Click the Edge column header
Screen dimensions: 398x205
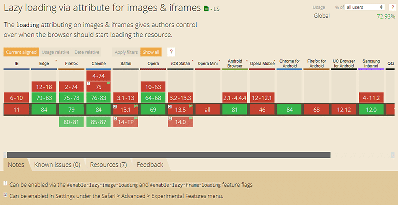coord(44,64)
